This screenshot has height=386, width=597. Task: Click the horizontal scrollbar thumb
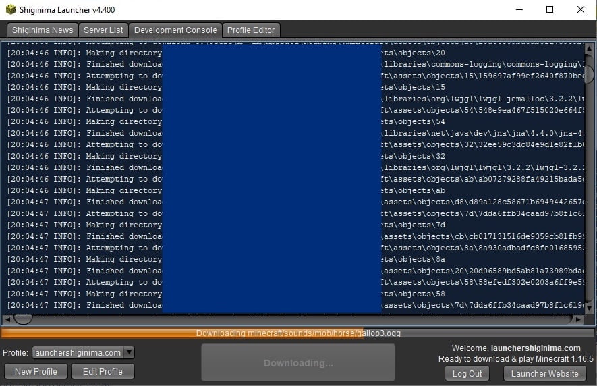(x=23, y=319)
